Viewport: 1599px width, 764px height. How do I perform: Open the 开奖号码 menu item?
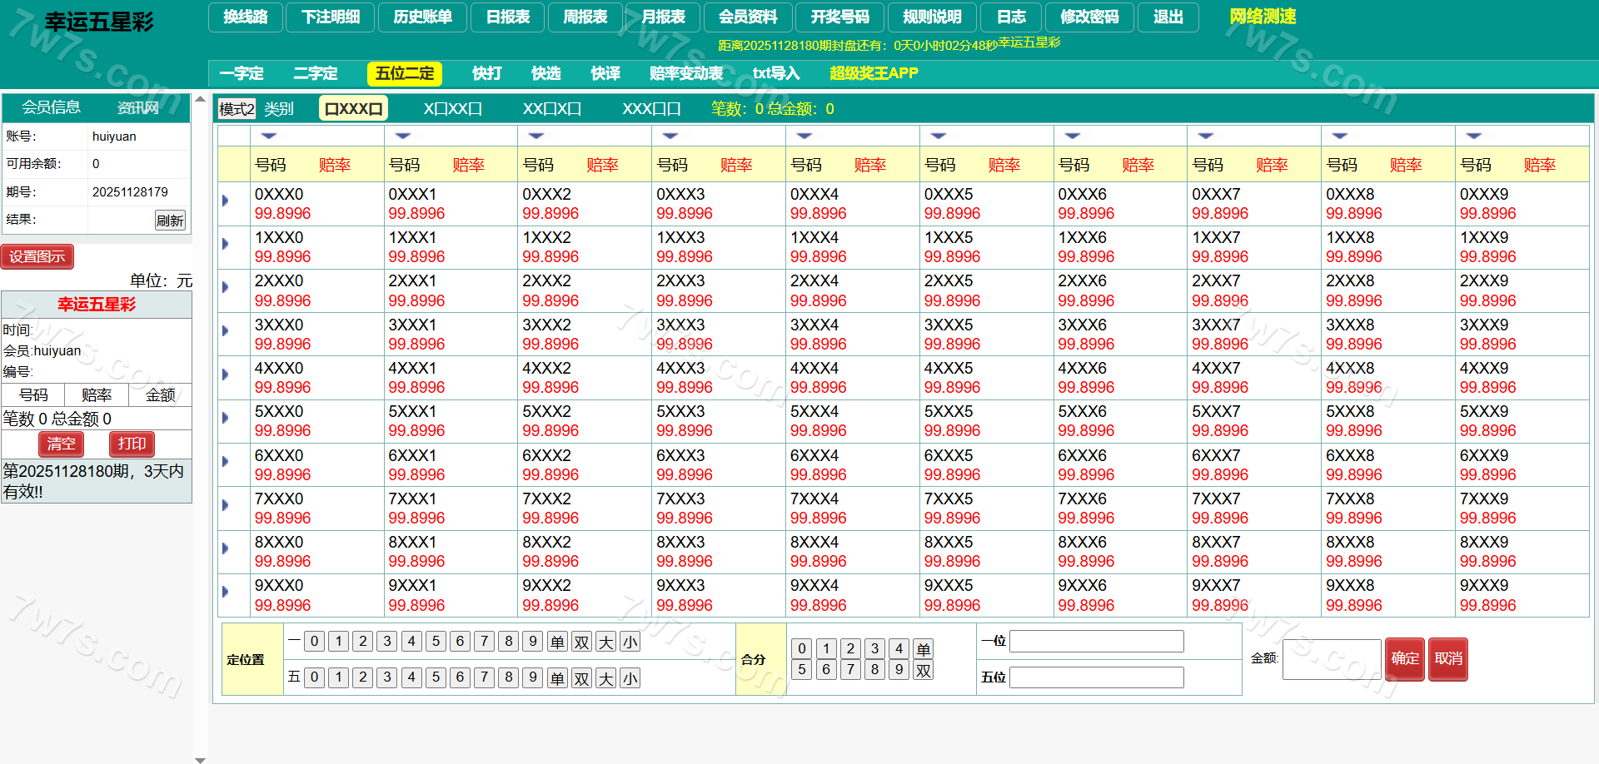pos(839,17)
